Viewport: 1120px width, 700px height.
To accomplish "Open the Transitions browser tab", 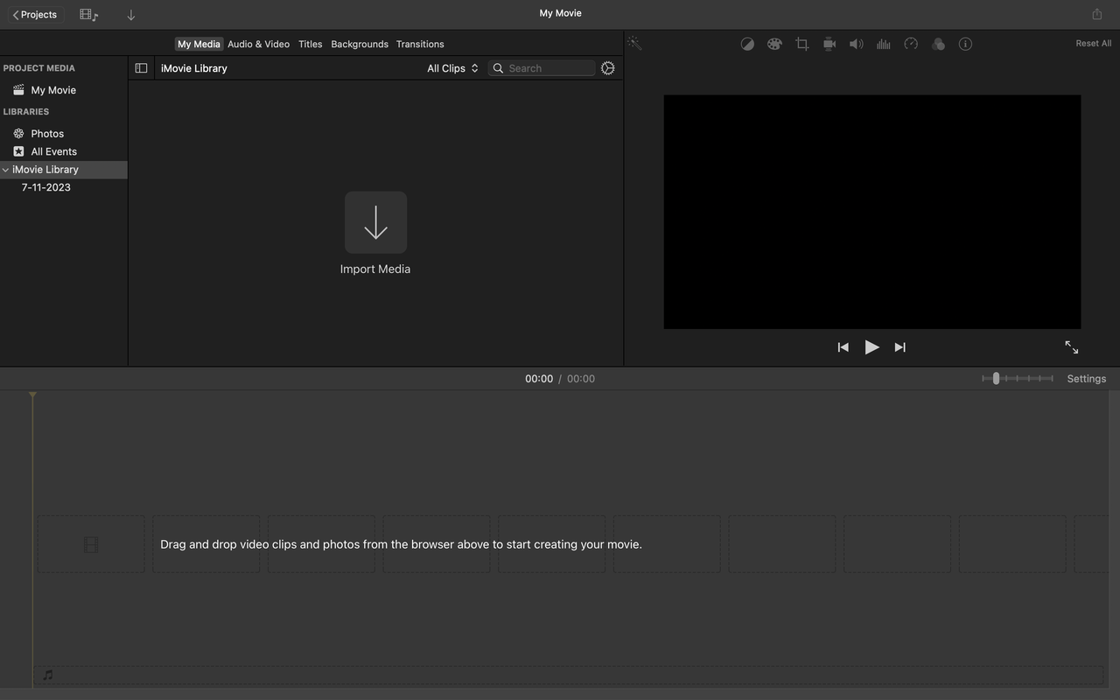I will (x=420, y=44).
